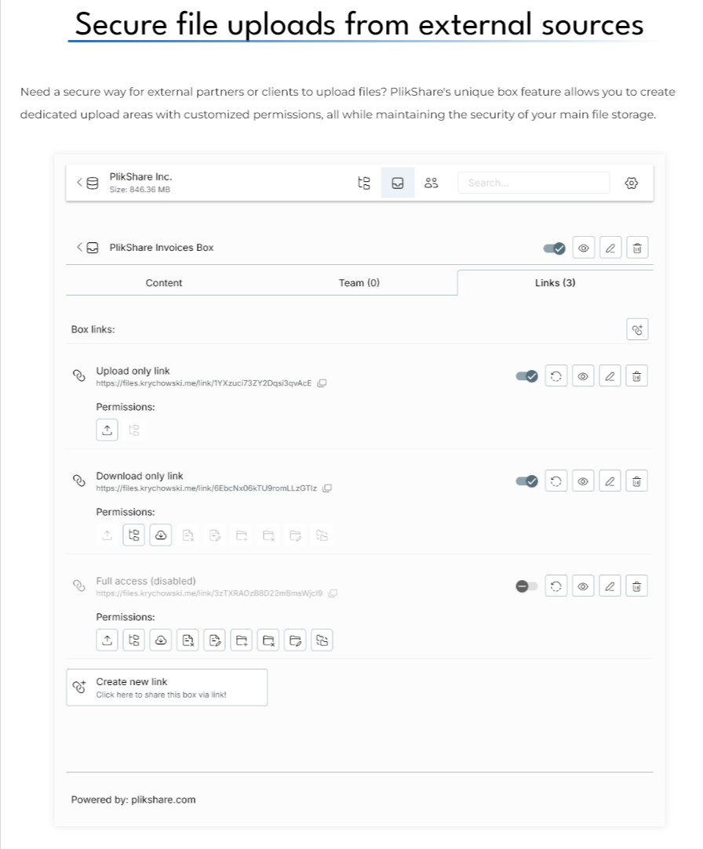Click the Full access (disabled) title
This screenshot has width=703, height=849.
[146, 581]
